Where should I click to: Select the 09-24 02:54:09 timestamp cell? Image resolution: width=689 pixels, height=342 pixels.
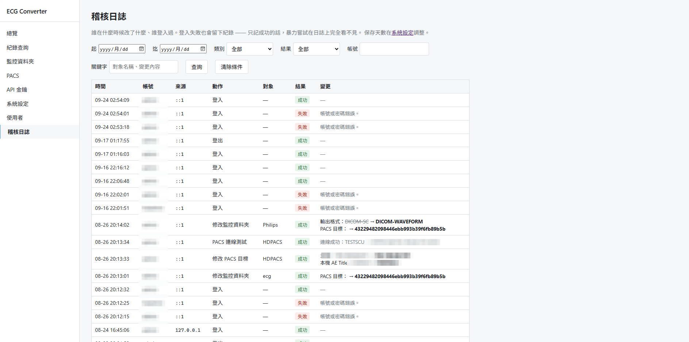(x=112, y=100)
